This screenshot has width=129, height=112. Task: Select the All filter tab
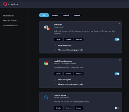44,15
